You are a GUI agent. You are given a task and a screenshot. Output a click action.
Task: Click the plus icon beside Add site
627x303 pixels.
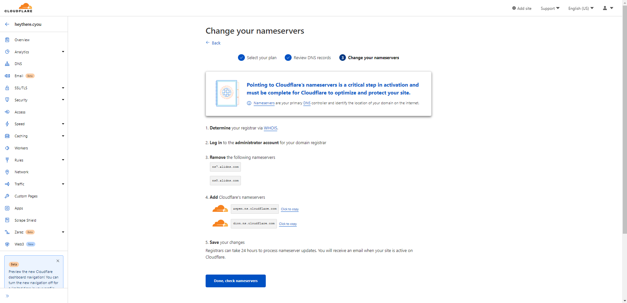[514, 8]
